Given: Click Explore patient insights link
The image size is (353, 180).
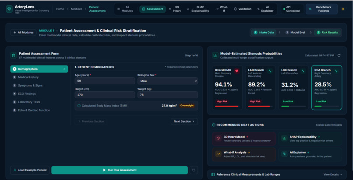Looking at the screenshot, I should click(x=329, y=125).
